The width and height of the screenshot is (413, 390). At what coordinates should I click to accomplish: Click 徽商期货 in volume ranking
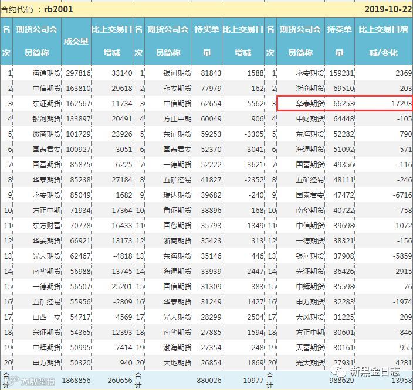(46, 134)
